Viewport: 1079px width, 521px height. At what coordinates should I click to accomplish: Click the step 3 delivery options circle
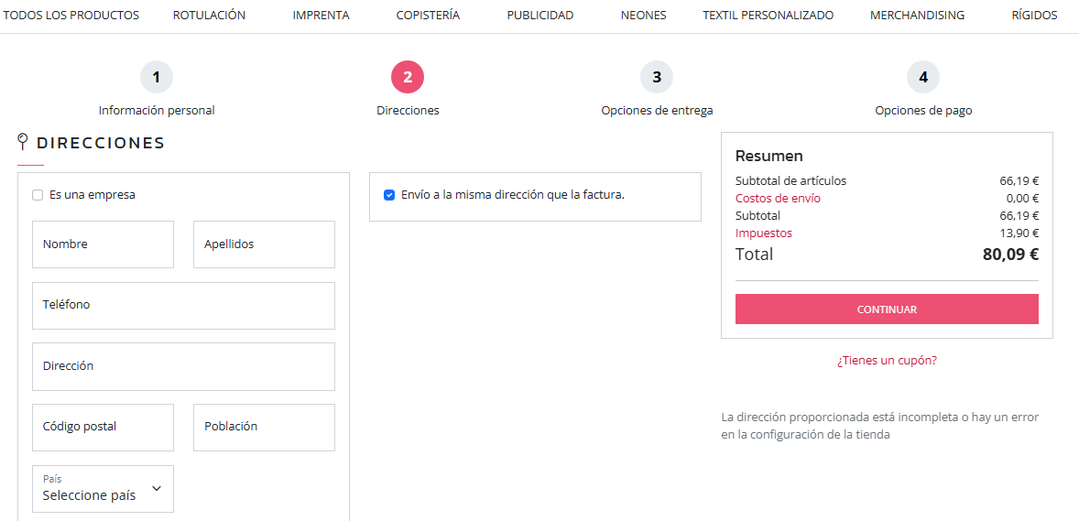point(657,78)
